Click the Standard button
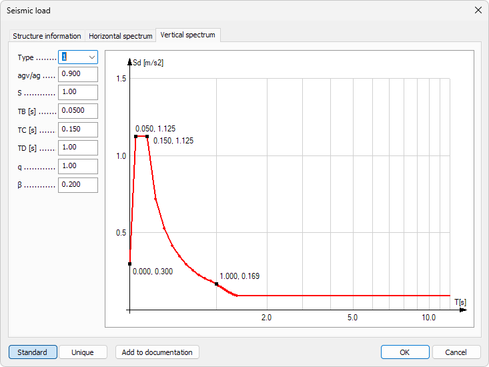The height and width of the screenshot is (367, 489). tap(33, 352)
